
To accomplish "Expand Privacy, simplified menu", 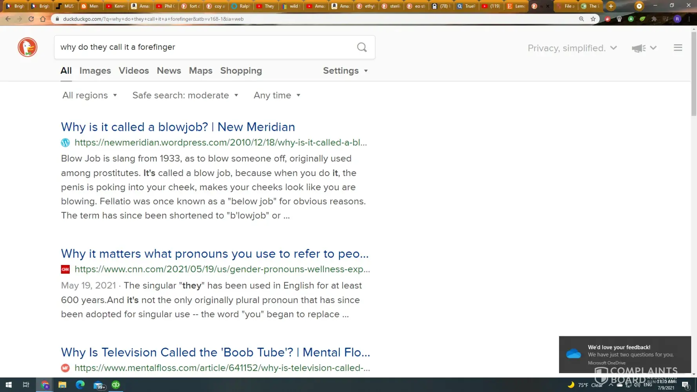I will pyautogui.click(x=572, y=48).
